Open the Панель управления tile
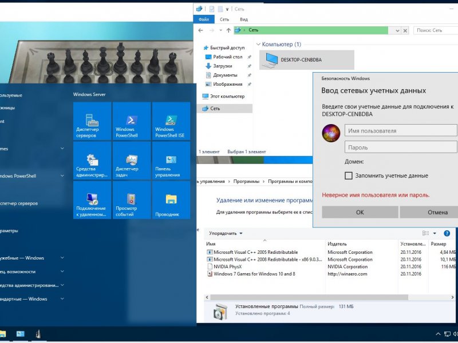The width and height of the screenshot is (458, 343). click(171, 161)
